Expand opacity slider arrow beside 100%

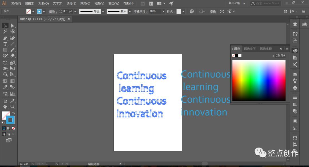click(163, 11)
